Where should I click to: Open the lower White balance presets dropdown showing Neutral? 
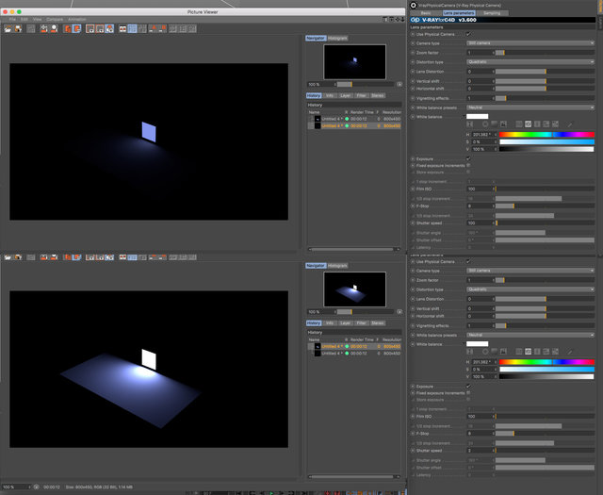pos(530,335)
